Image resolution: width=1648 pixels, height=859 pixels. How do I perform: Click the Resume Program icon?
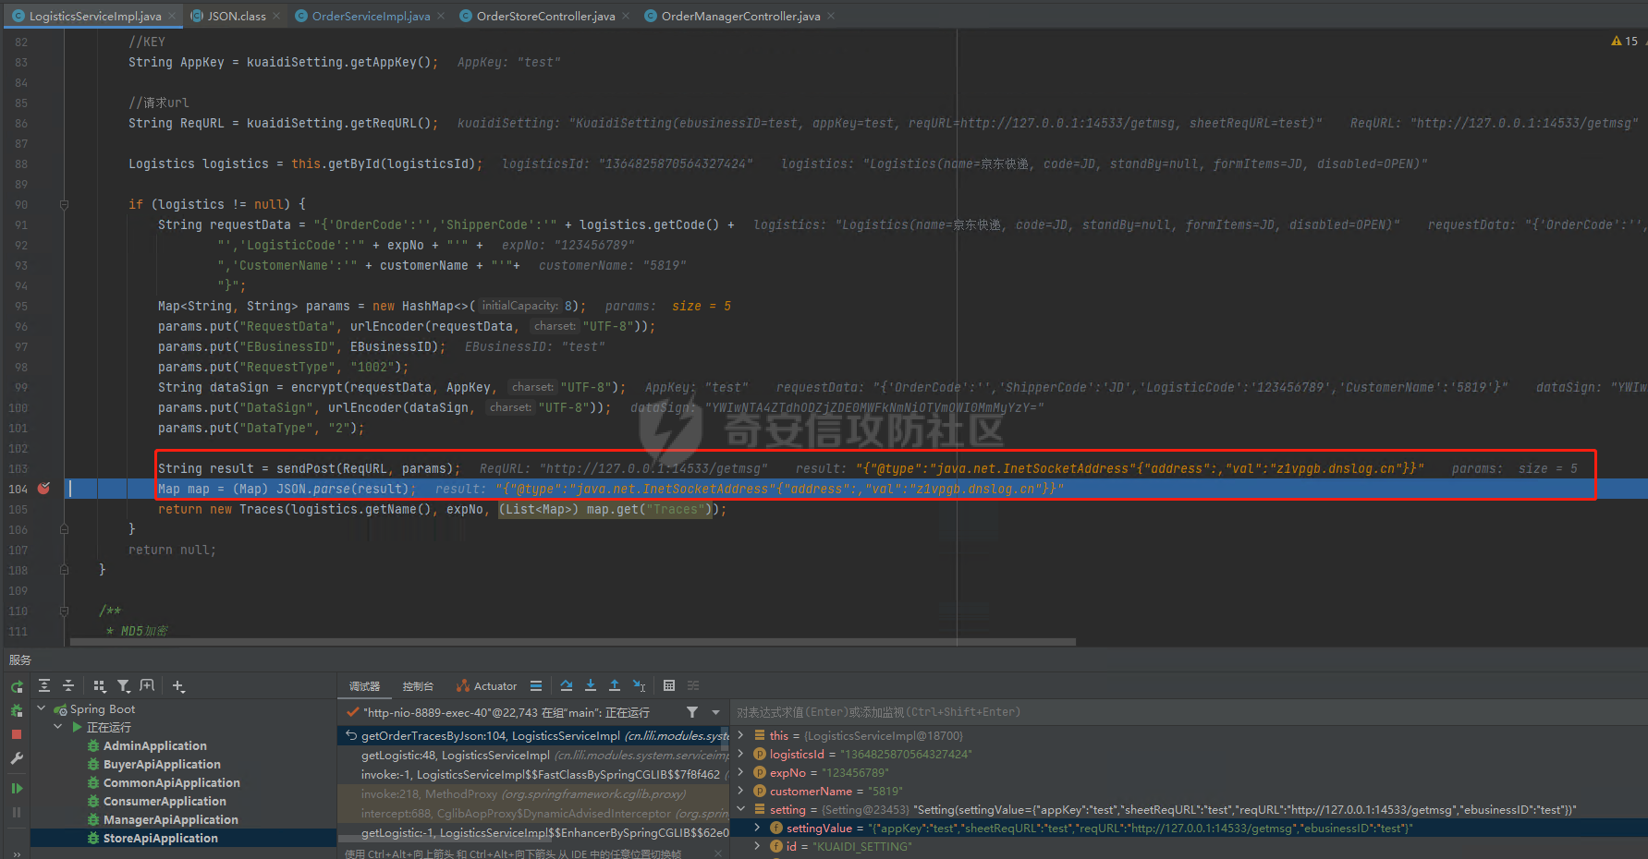[17, 788]
